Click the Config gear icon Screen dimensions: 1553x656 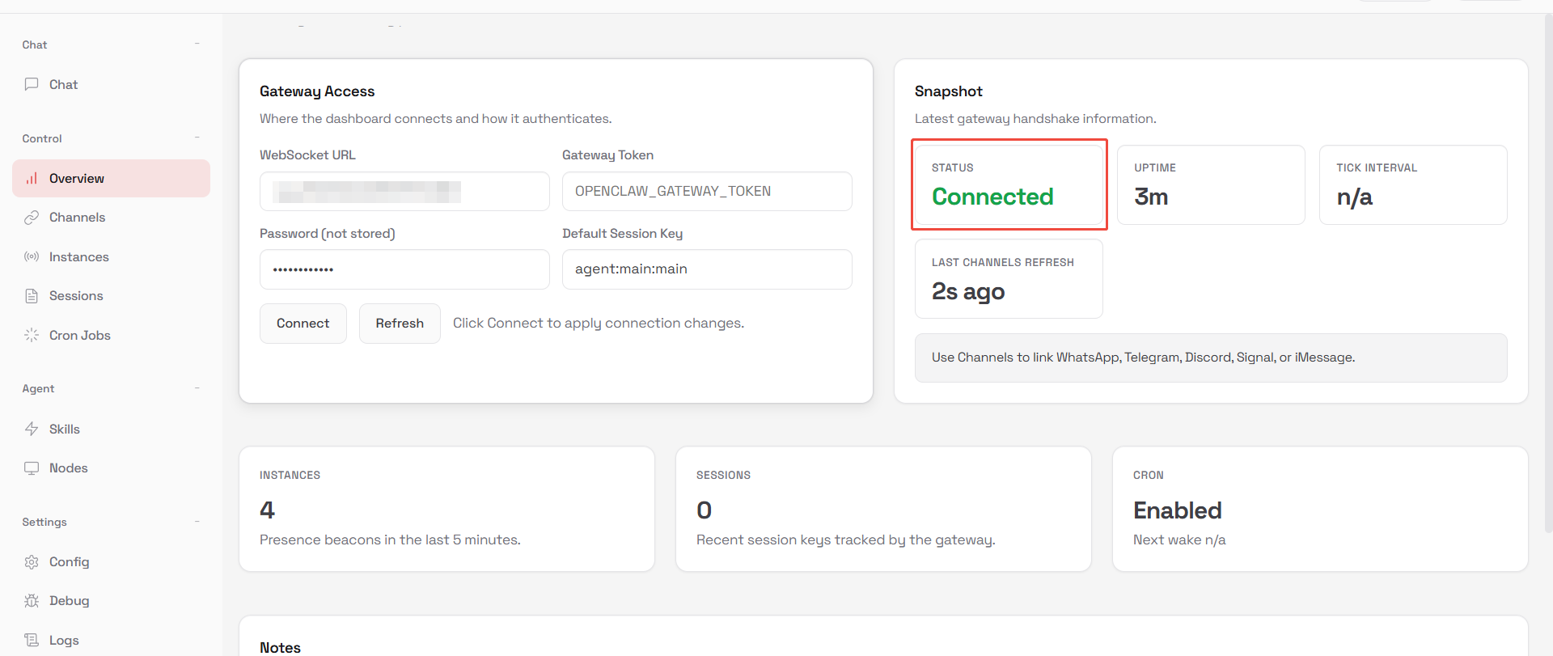[32, 562]
